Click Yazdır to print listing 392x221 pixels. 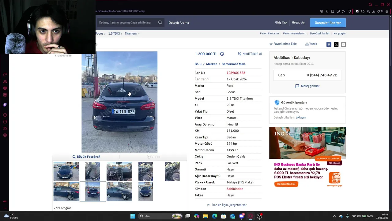click(311, 44)
